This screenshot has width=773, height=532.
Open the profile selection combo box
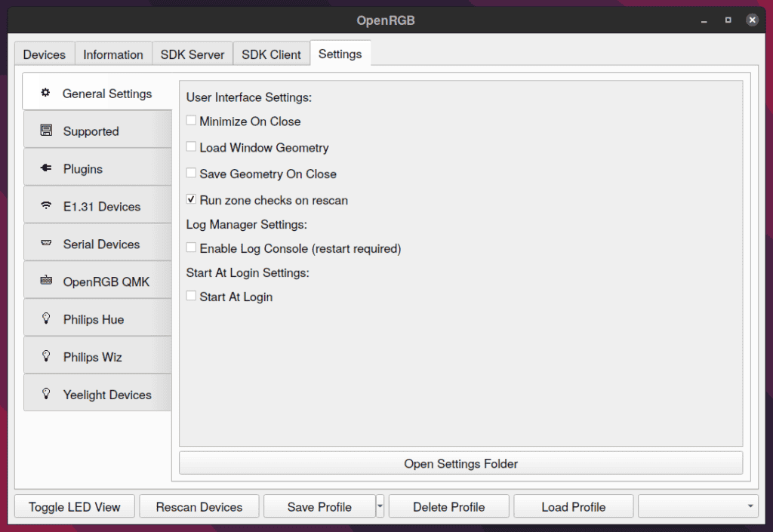pos(698,506)
